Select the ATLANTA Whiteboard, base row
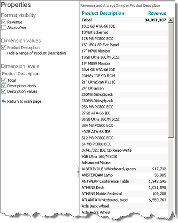 tap(124, 200)
